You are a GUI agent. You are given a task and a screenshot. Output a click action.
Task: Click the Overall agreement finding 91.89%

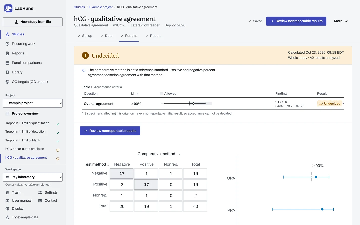coord(281,102)
